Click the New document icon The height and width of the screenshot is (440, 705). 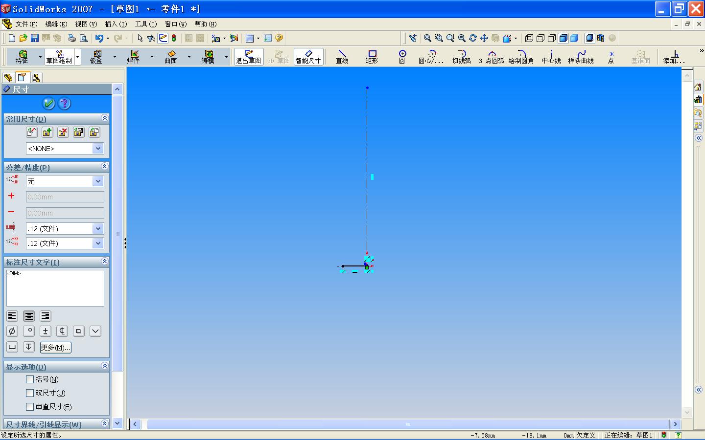pos(12,38)
